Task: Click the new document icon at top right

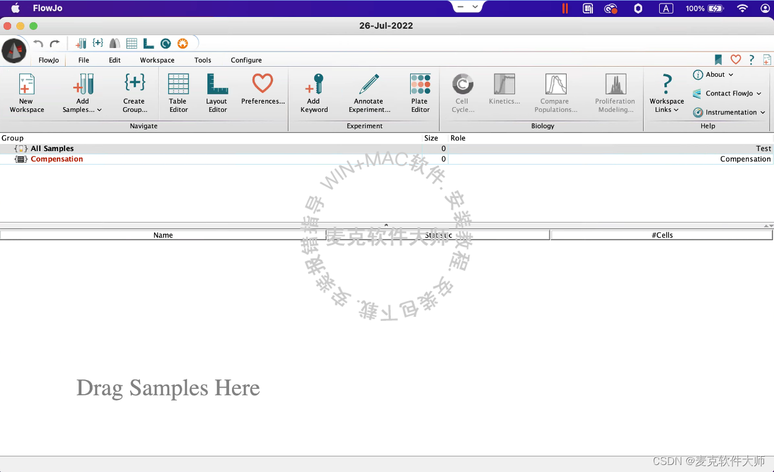Action: pyautogui.click(x=767, y=59)
